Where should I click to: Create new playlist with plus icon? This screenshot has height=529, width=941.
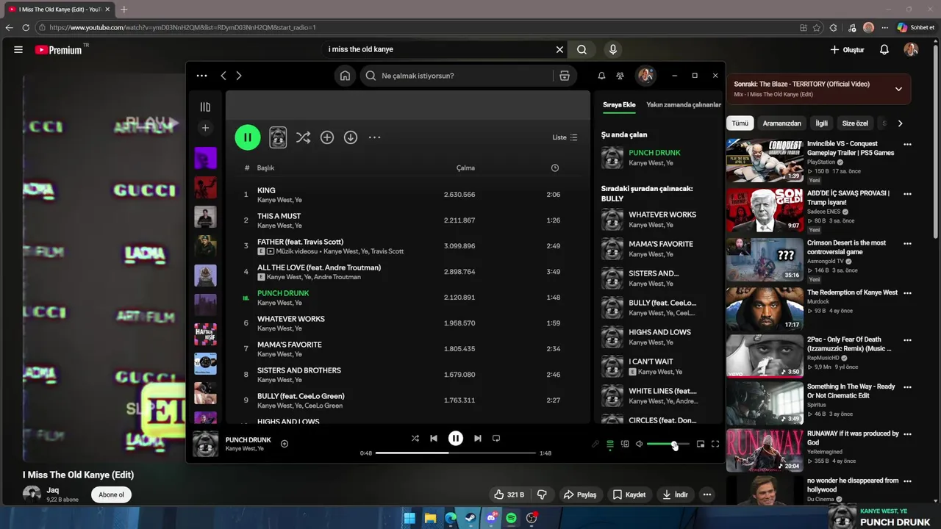205,128
